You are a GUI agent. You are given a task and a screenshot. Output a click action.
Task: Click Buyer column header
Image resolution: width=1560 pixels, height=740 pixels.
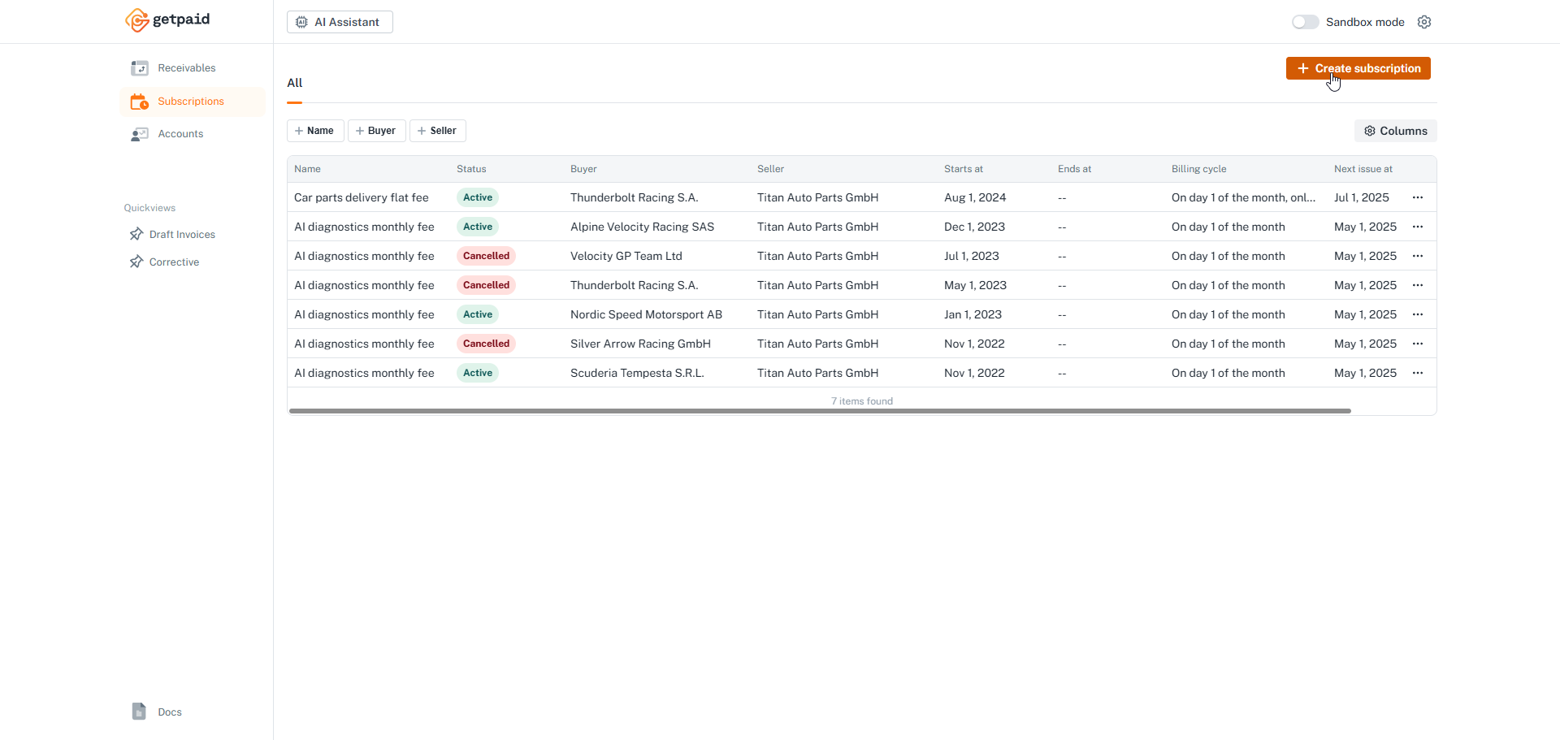point(583,169)
